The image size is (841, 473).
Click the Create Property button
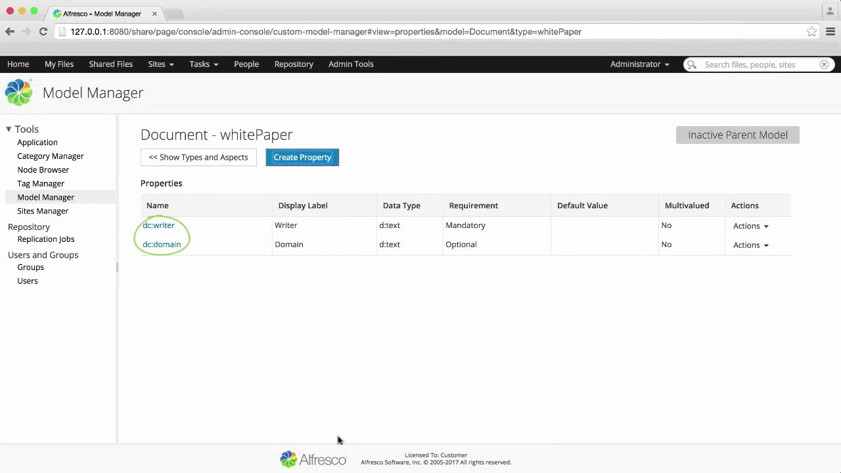pyautogui.click(x=302, y=157)
